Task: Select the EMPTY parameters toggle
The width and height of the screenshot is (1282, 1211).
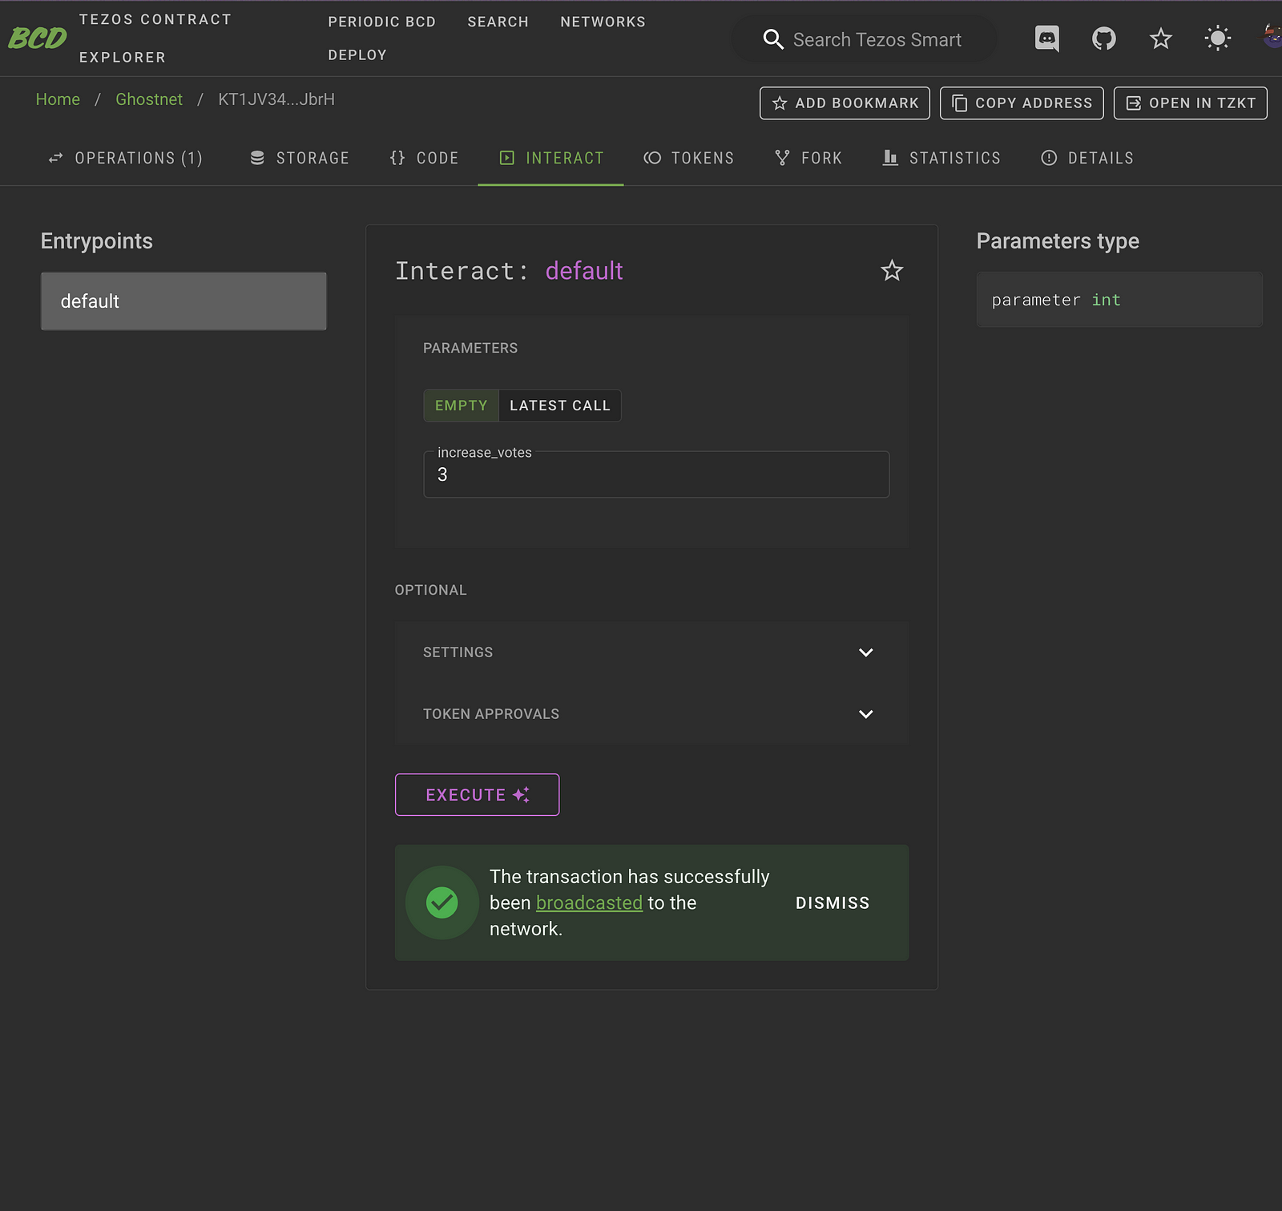Action: (x=461, y=406)
